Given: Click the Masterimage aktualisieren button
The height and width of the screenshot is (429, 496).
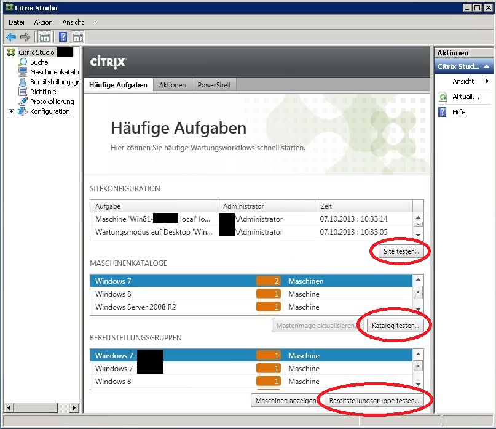Looking at the screenshot, I should (317, 326).
